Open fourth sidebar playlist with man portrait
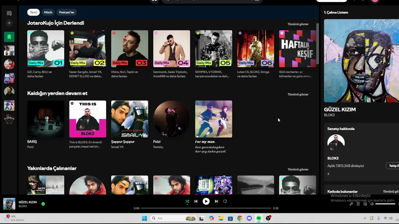Screen dimensions: 399x224 (9, 91)
